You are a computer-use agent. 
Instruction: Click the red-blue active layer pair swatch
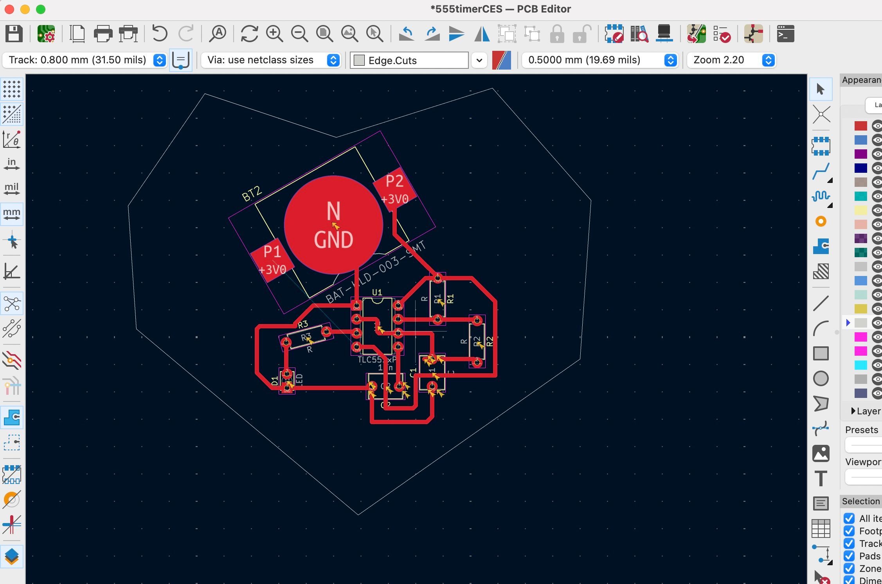point(502,60)
